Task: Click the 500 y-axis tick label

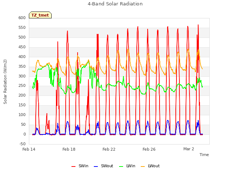Action: point(22,37)
